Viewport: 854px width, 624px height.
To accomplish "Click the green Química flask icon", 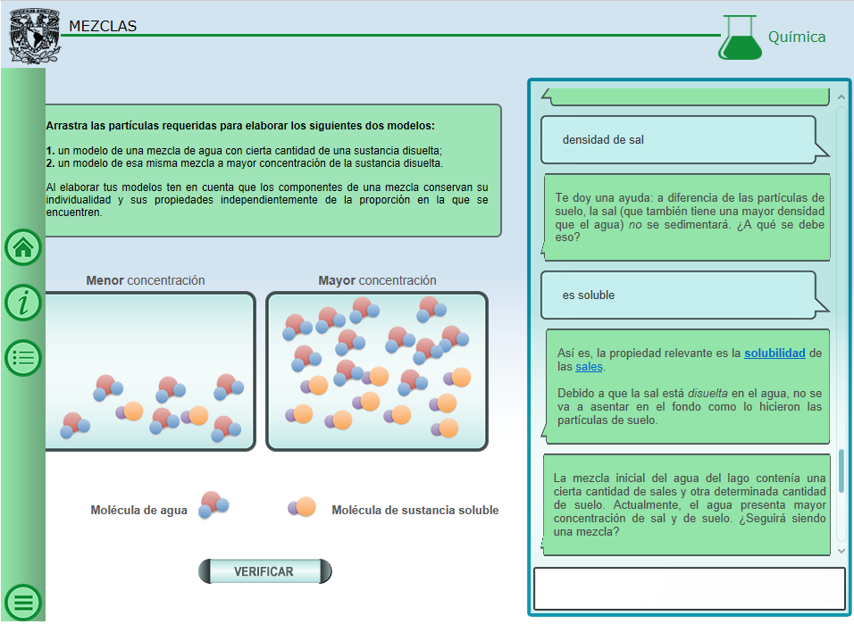I will [x=740, y=37].
